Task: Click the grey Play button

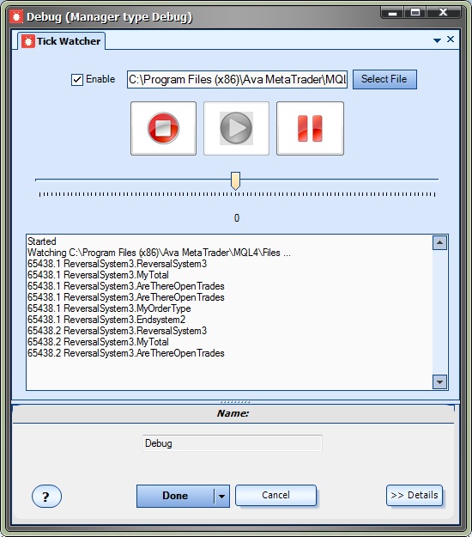Action: pos(236,128)
